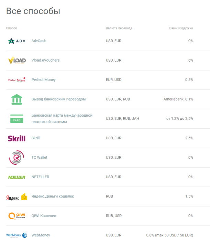210x245 pixels.
Task: Click the TC Wallet circular logo
Action: tap(16, 158)
